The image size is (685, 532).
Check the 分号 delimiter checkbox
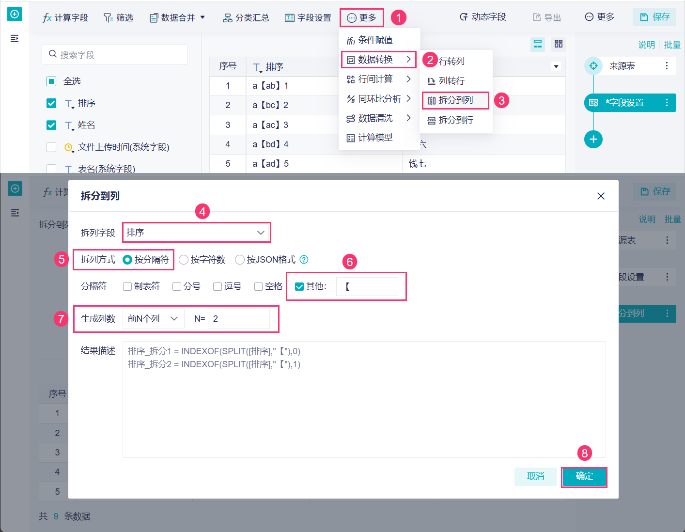coord(177,286)
